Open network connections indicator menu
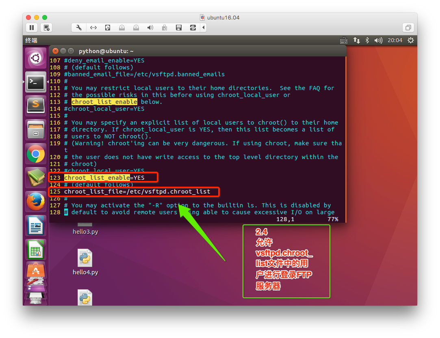Image resolution: width=440 pixels, height=338 pixels. click(356, 40)
